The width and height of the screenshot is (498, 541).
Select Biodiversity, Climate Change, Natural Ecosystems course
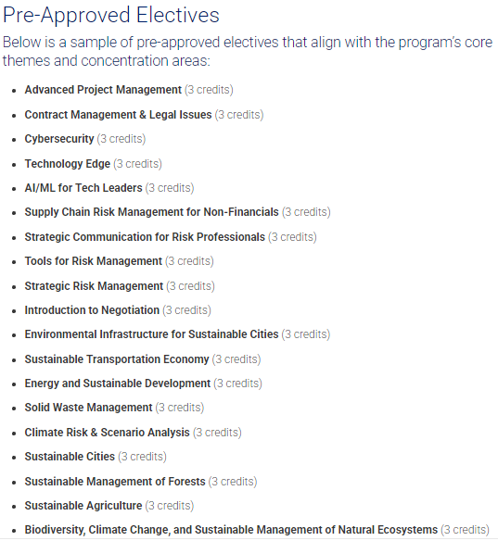(231, 530)
